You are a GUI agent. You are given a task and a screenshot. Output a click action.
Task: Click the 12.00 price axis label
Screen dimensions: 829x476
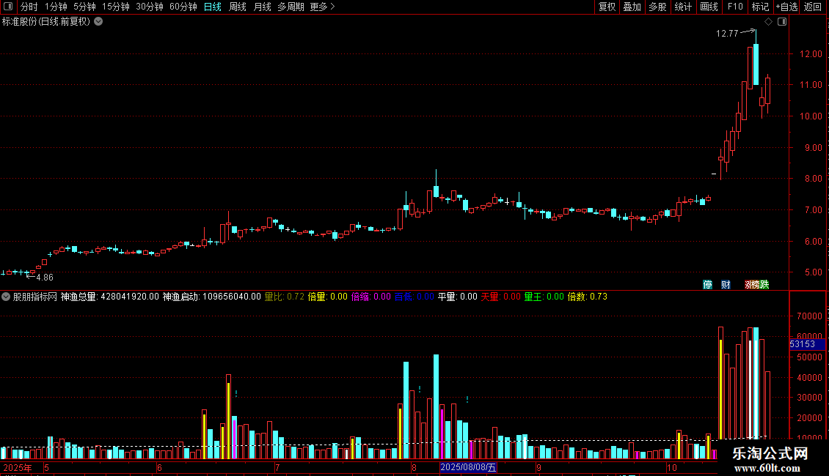click(811, 54)
